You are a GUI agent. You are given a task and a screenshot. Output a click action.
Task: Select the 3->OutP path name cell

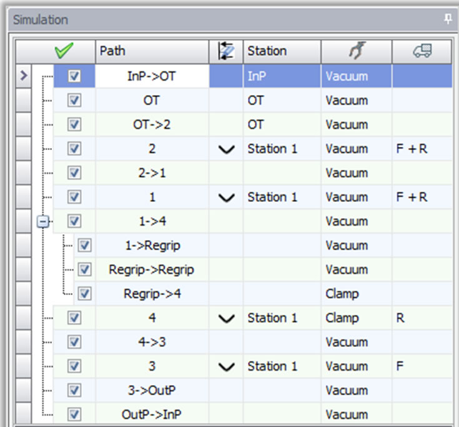152,390
